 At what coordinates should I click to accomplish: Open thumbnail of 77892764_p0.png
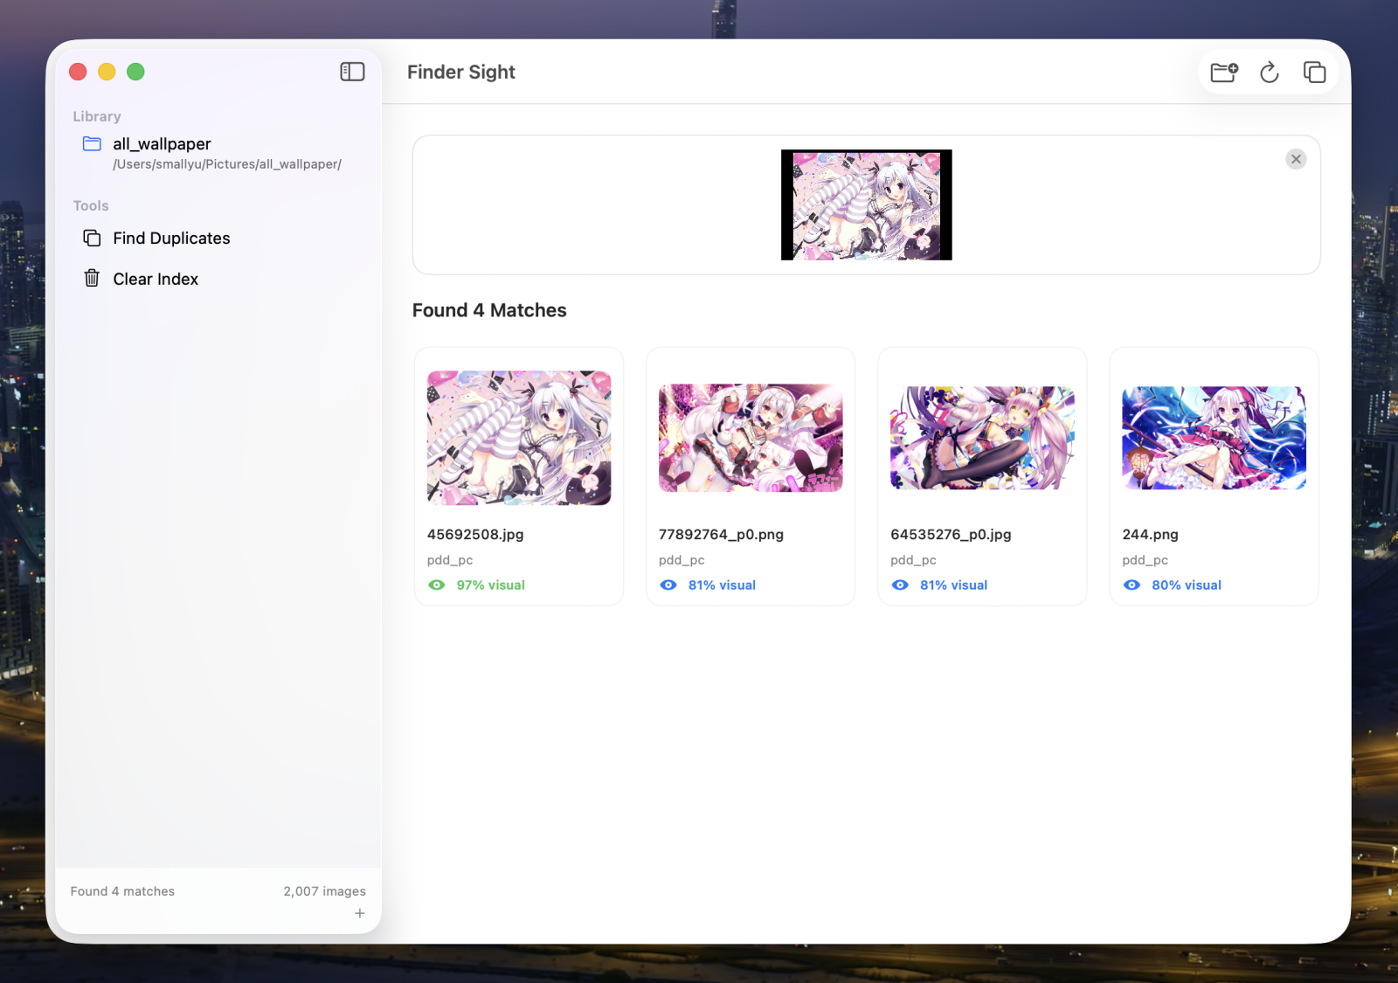(x=751, y=438)
